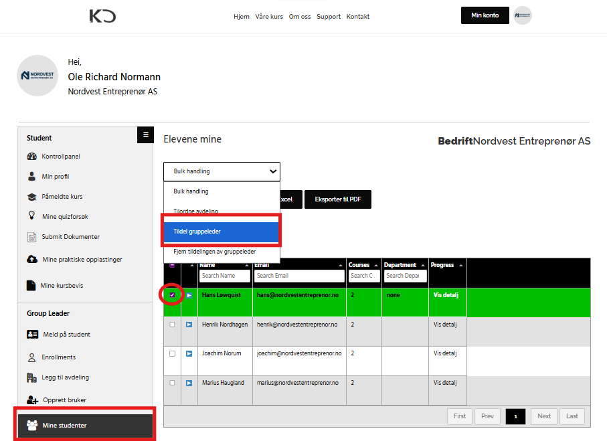Screen dimensions: 607x441
Task: Click the Submit Dokumenter document icon
Action: point(31,237)
